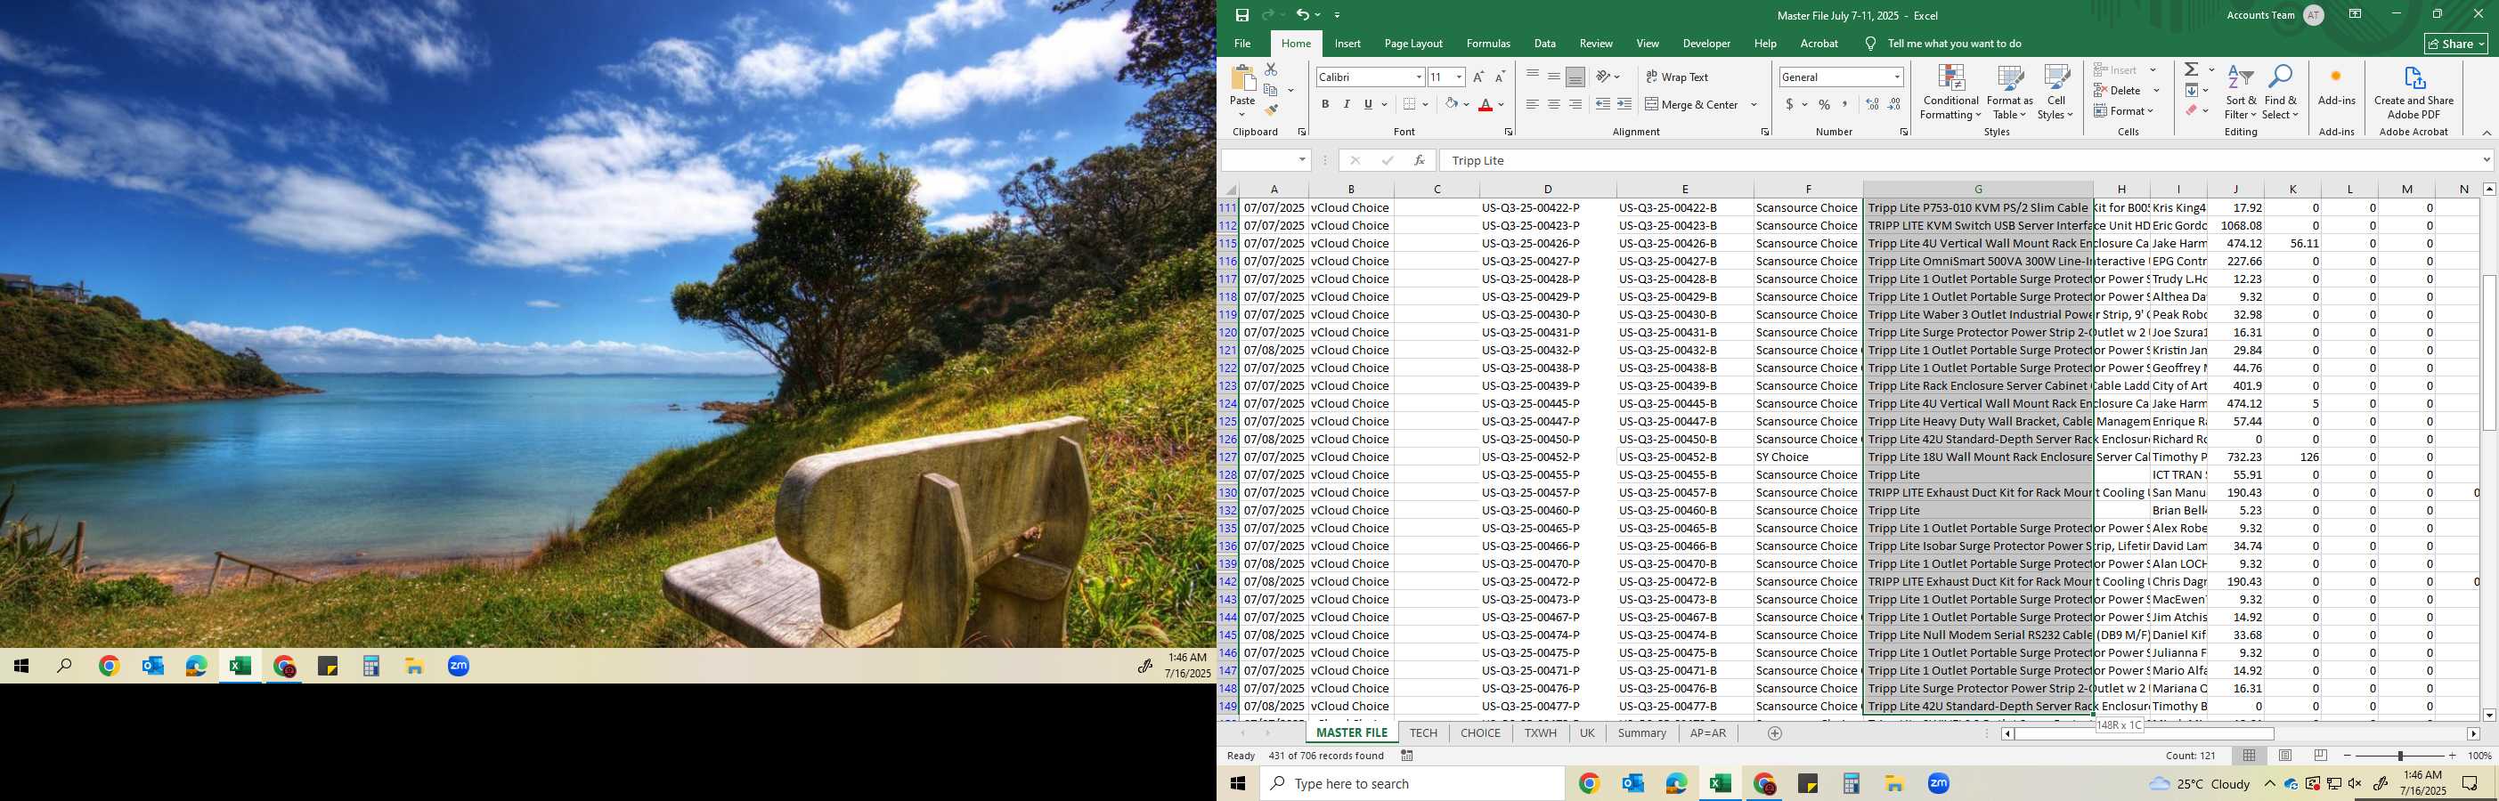2499x801 pixels.
Task: Click the Percent Style icon
Action: tap(1824, 104)
